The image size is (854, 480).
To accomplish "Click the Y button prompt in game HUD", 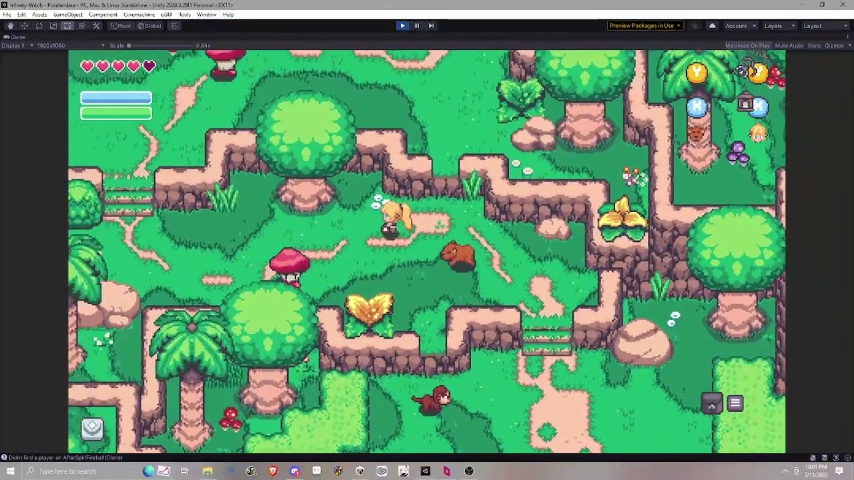I will [697, 73].
